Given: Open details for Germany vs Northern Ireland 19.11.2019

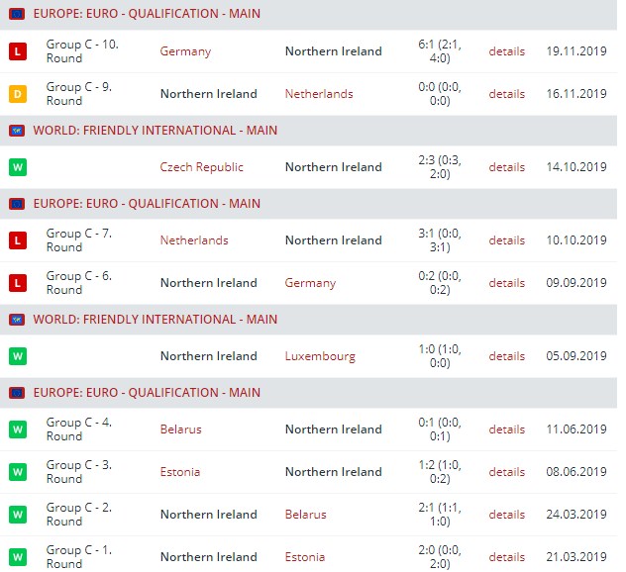Looking at the screenshot, I should (x=506, y=51).
